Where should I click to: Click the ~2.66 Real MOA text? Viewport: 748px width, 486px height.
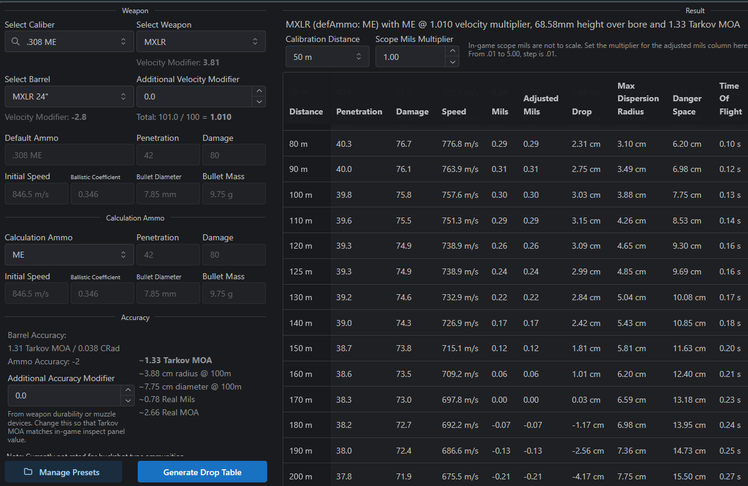(169, 412)
